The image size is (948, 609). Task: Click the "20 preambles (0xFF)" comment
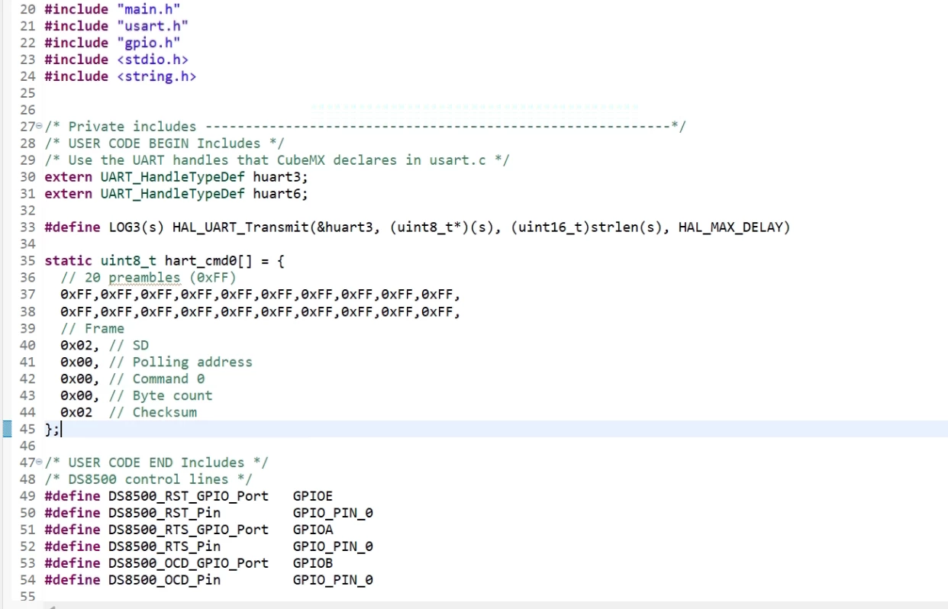(x=148, y=278)
